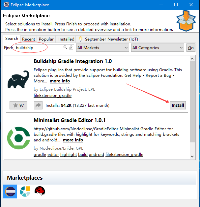Viewport: 200px width, 207px height.
Task: Click the search magnifier icon in Find field
Action: (65, 47)
